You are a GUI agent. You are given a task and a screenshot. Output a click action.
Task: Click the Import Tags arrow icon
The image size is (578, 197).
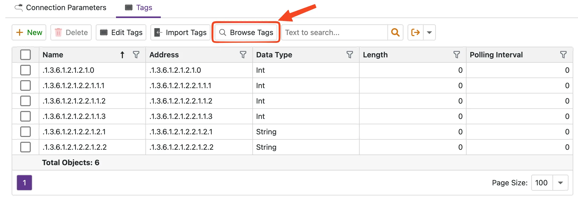tap(158, 32)
